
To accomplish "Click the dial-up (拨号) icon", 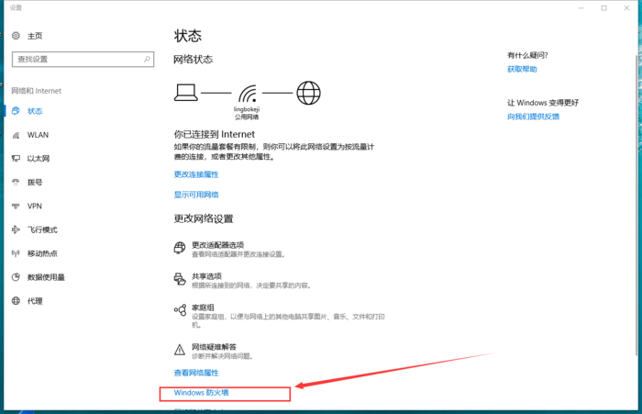I will pos(16,183).
